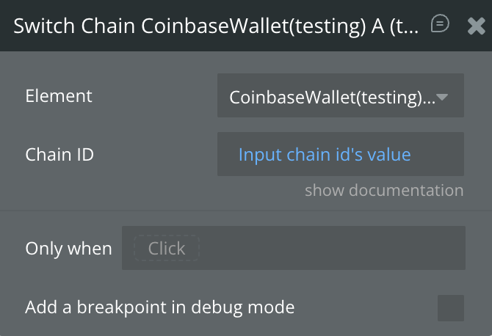Screen dimensions: 492x336
Task: Click blank space after Chain ID expression
Action: click(x=438, y=155)
